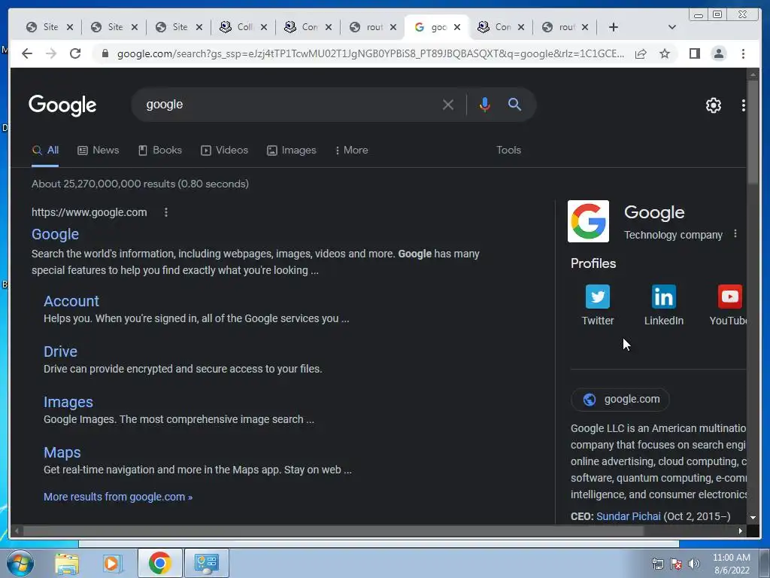Screen dimensions: 770x578
Task: Open the Chrome profile avatar
Action: [x=718, y=53]
